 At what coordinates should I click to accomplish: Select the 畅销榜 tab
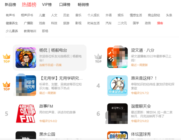coord(83,5)
